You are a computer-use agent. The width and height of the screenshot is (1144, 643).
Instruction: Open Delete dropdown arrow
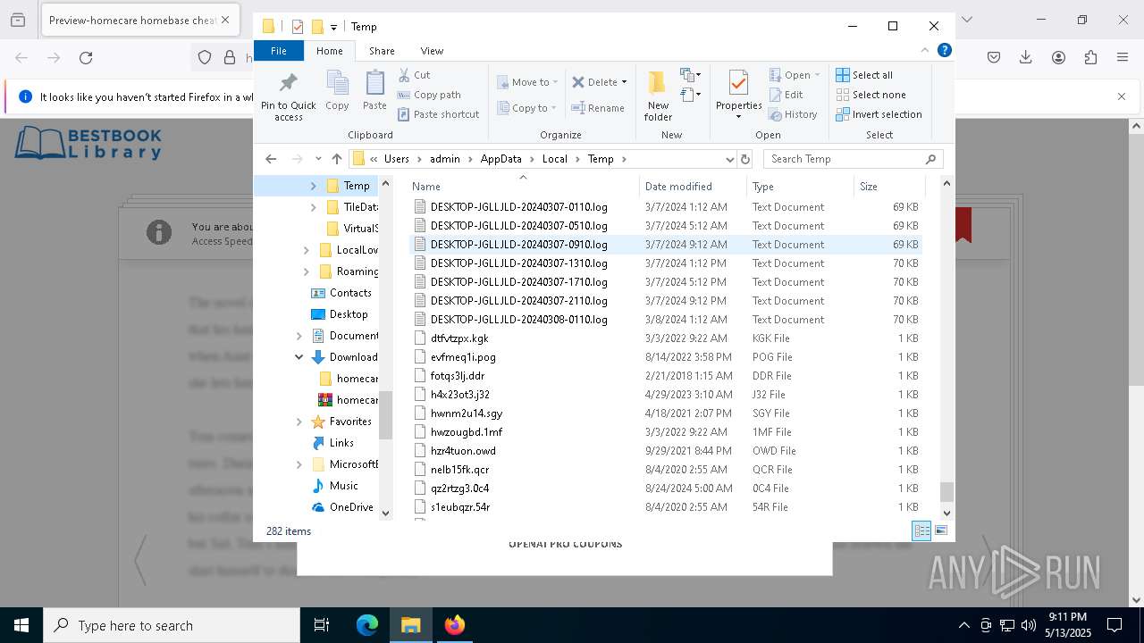click(x=624, y=82)
